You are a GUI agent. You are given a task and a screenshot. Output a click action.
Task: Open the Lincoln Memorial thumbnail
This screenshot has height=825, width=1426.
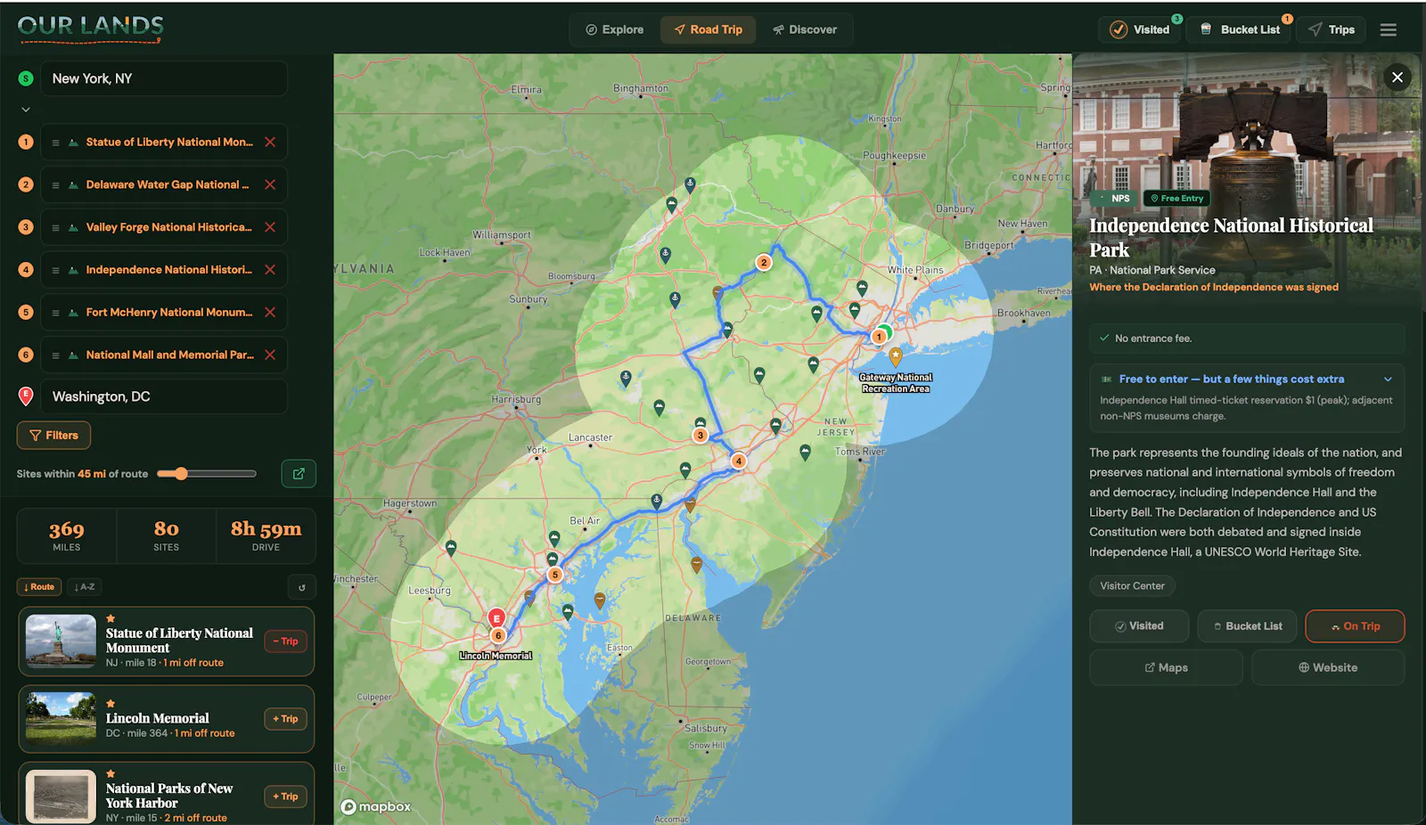click(61, 717)
